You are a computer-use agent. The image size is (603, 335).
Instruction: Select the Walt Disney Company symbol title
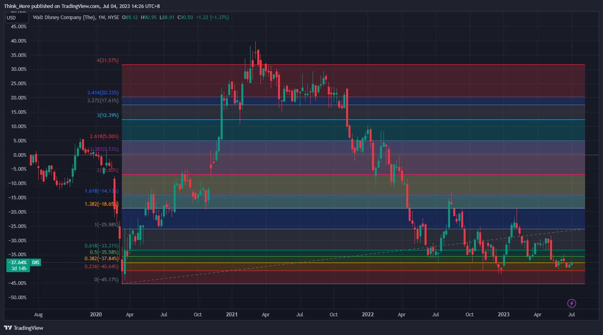64,18
